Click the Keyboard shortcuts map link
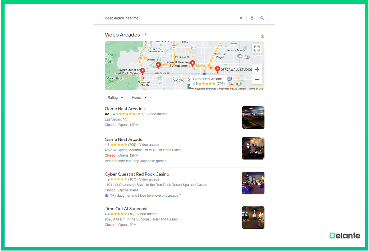Viewport: 369px width, 251px height. point(206,89)
